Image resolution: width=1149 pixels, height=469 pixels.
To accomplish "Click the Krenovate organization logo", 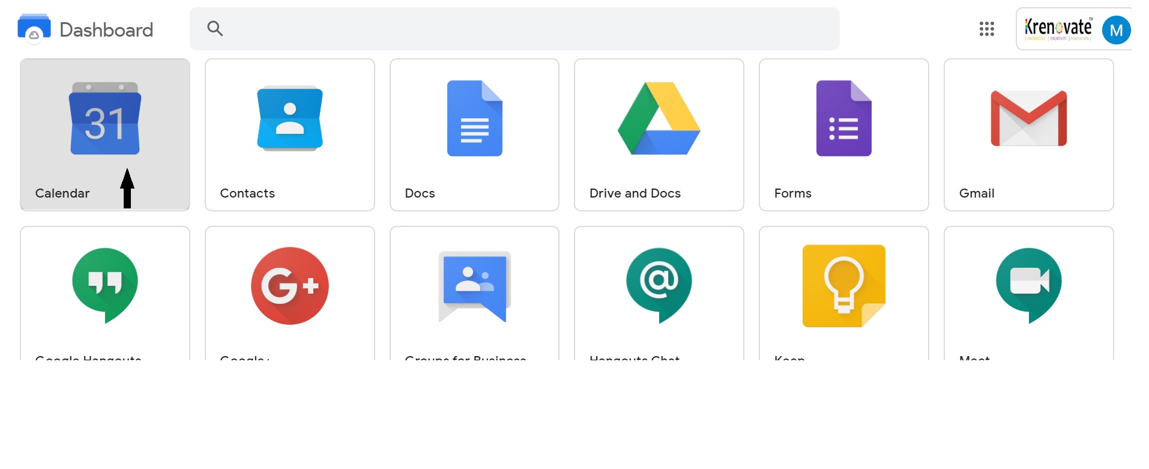I will pyautogui.click(x=1058, y=29).
